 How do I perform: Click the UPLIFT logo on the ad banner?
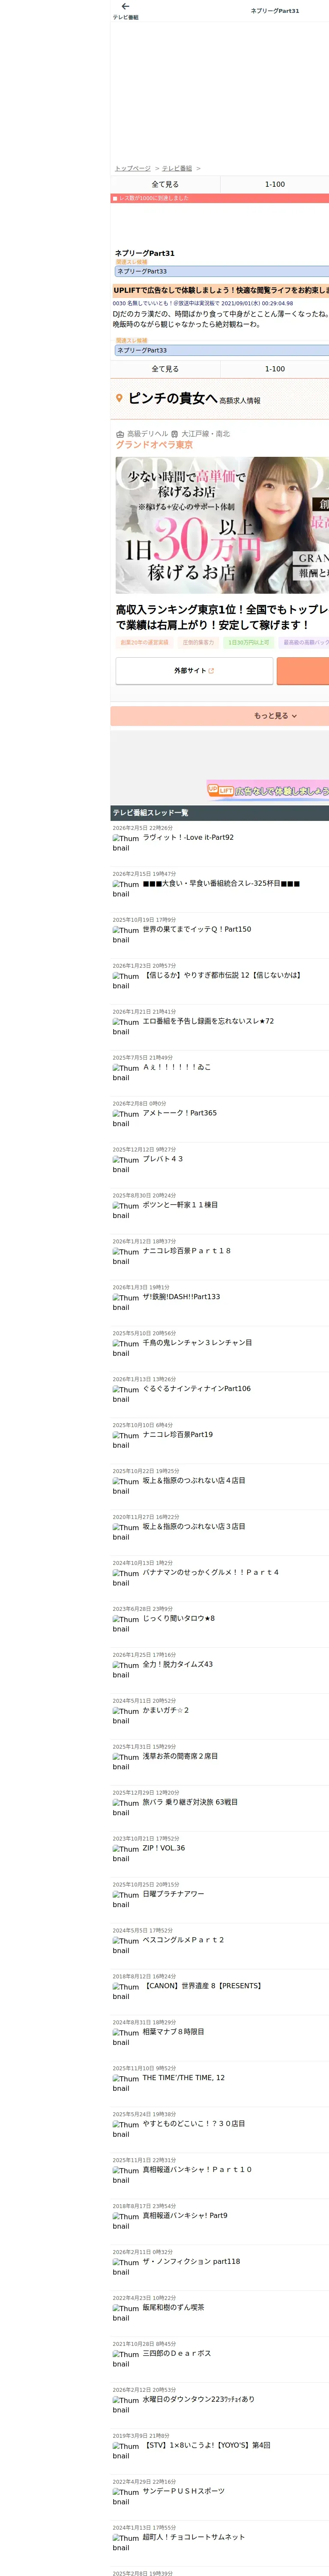click(x=220, y=790)
